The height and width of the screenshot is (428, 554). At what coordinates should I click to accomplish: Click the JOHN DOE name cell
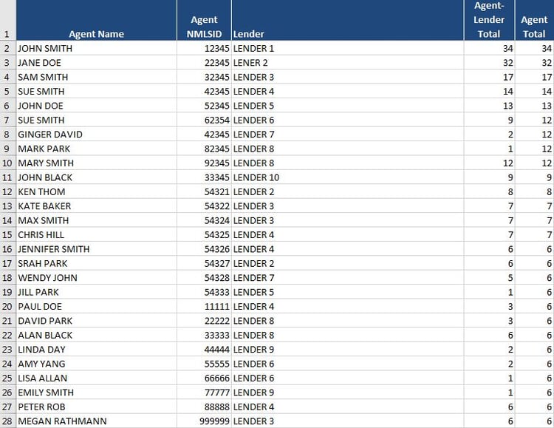[x=96, y=106]
